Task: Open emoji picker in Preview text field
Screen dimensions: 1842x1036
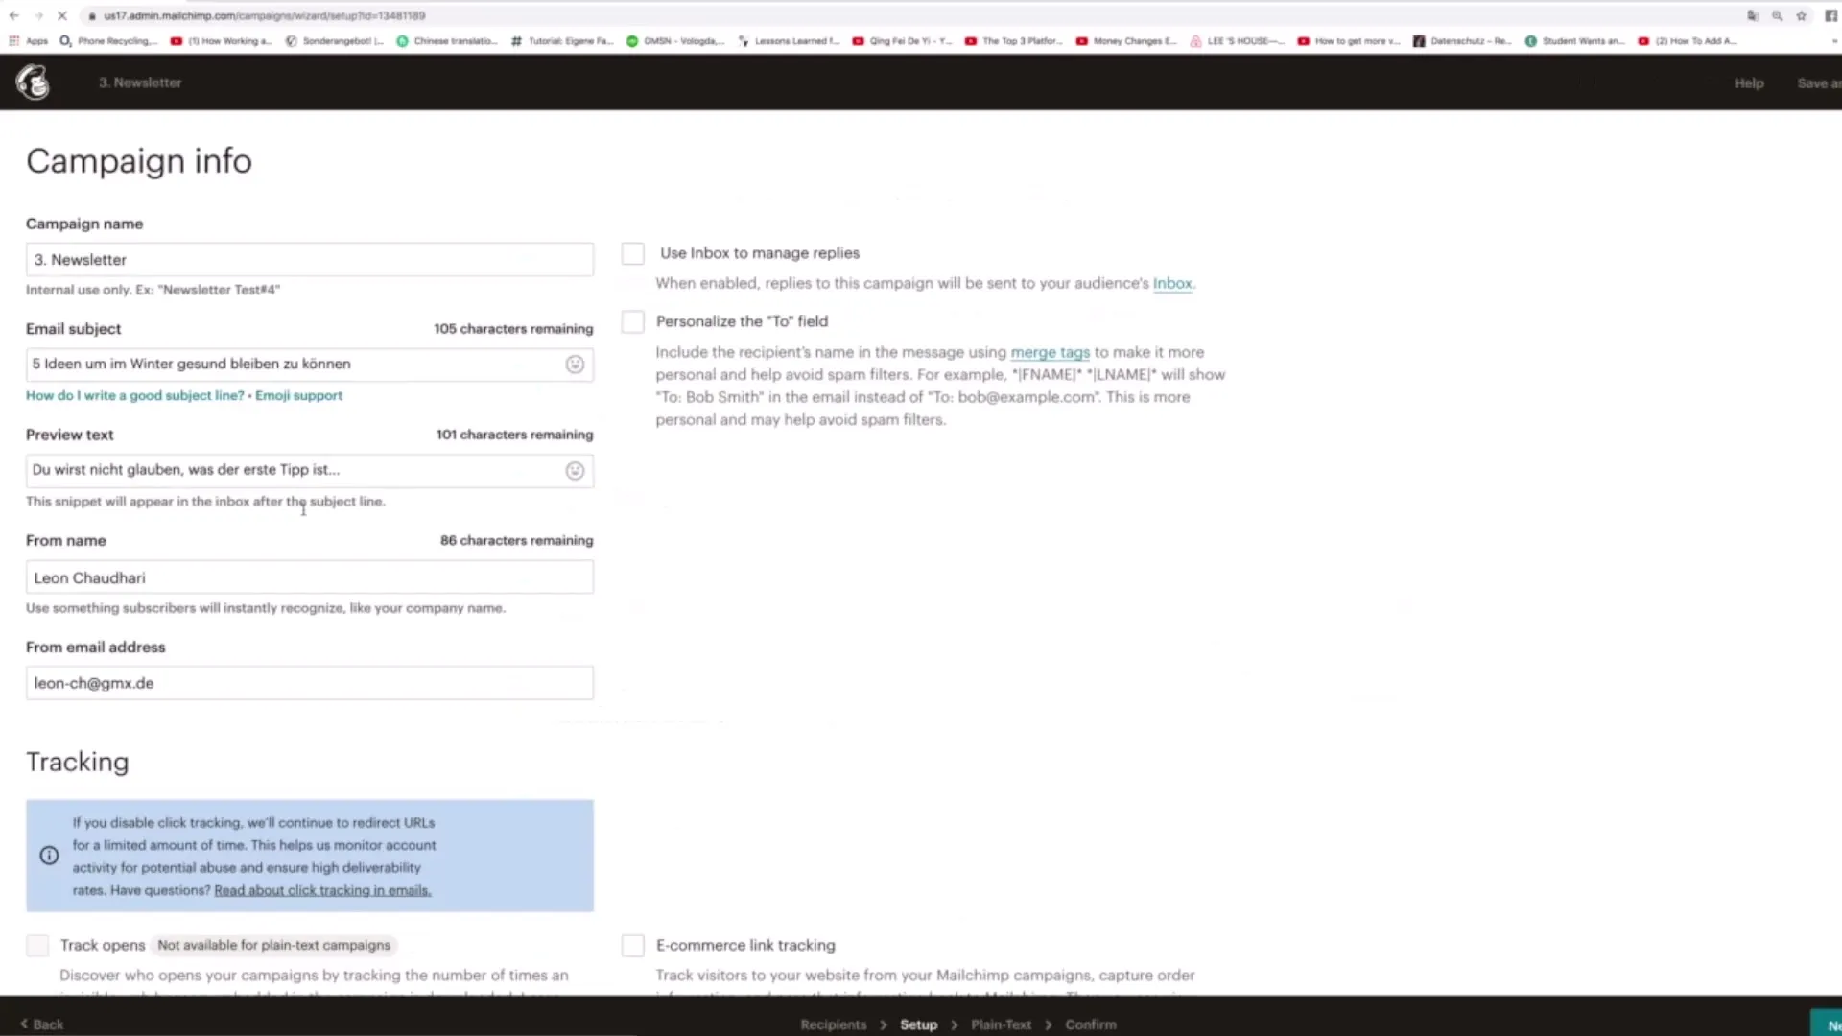Action: tap(575, 470)
